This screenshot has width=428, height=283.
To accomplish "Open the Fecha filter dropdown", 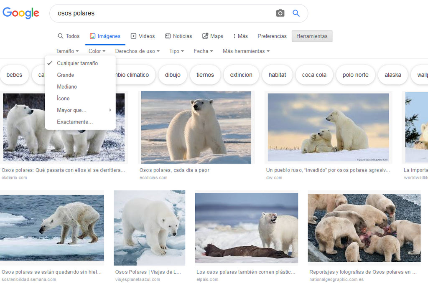I will 203,51.
